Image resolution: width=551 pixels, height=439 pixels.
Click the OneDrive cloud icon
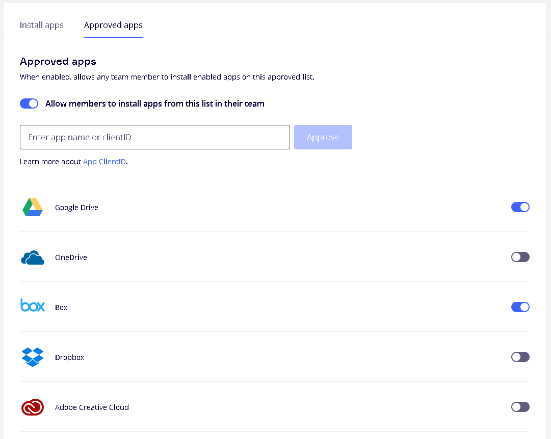click(33, 257)
